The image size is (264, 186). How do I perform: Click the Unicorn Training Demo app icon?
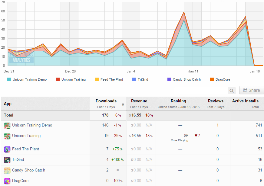[7, 126]
